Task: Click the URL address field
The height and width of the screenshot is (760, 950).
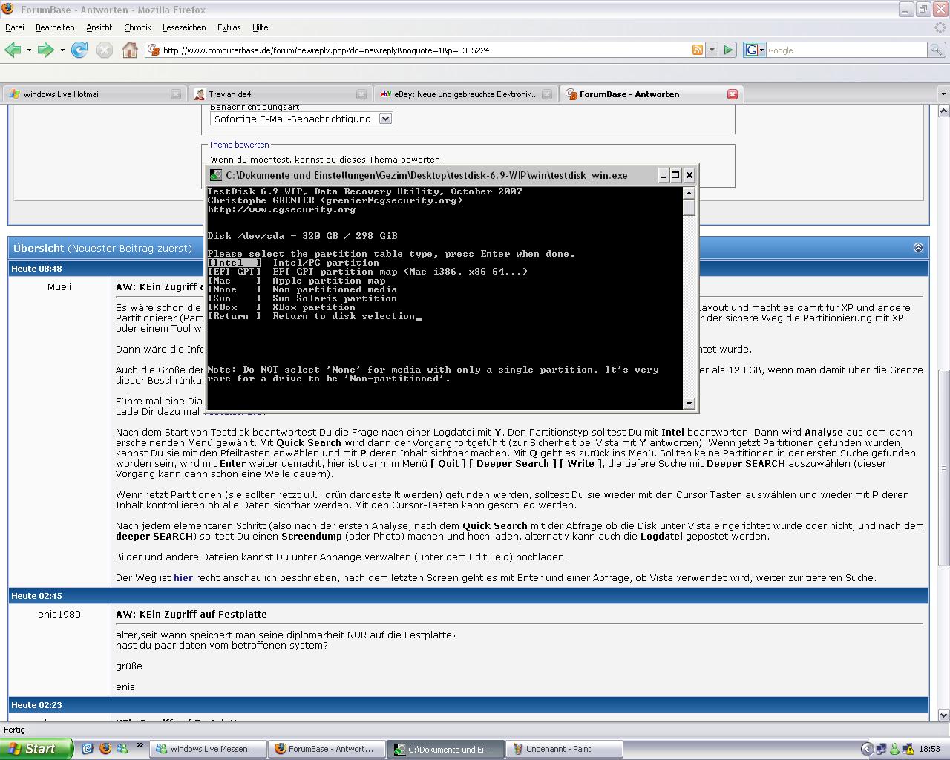Action: point(425,50)
